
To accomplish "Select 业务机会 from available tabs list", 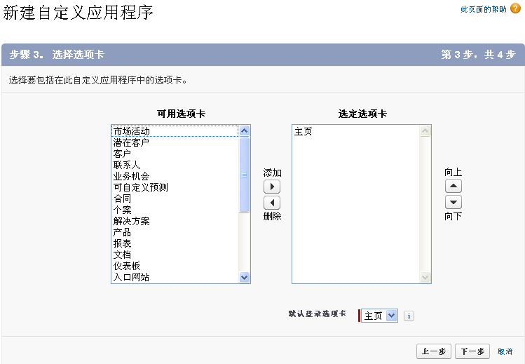I will (x=131, y=176).
